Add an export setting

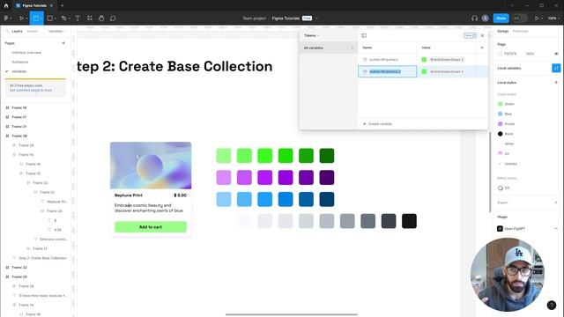[556, 203]
